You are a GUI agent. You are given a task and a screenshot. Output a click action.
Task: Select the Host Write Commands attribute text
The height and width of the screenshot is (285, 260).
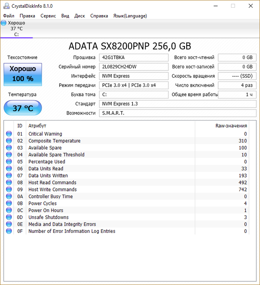point(52,189)
